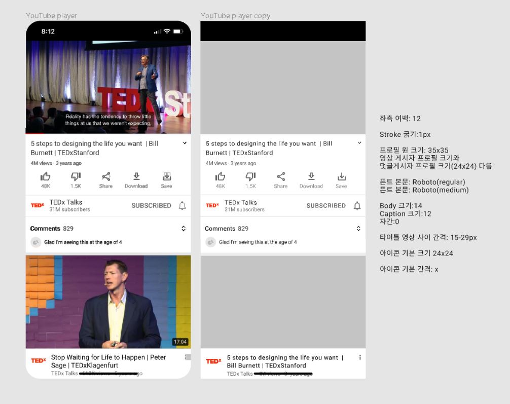The image size is (510, 404).
Task: Click TEDx Talks channel name in YouTube player copy
Action: coord(241,202)
